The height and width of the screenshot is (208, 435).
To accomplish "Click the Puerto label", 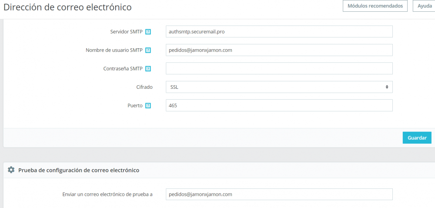I will (135, 106).
